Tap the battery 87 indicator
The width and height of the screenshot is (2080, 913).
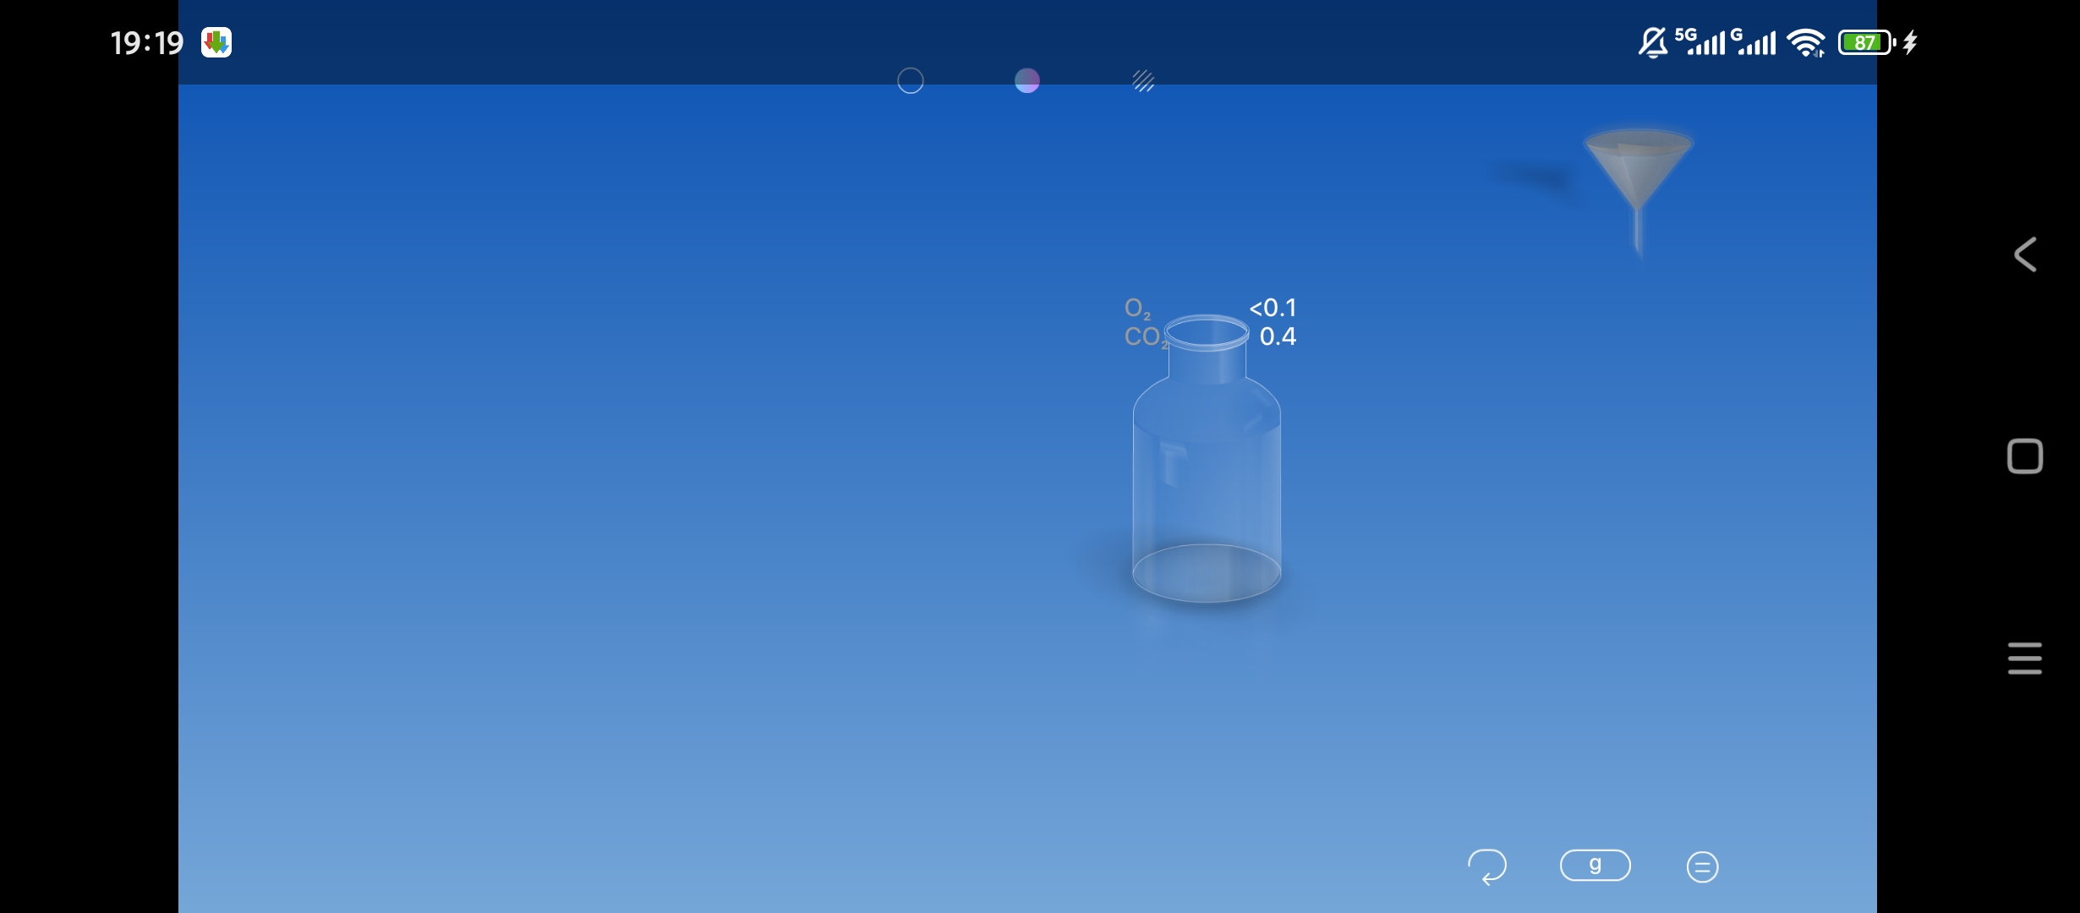(x=1866, y=42)
